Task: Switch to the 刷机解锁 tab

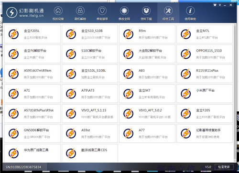Action: click(x=80, y=13)
